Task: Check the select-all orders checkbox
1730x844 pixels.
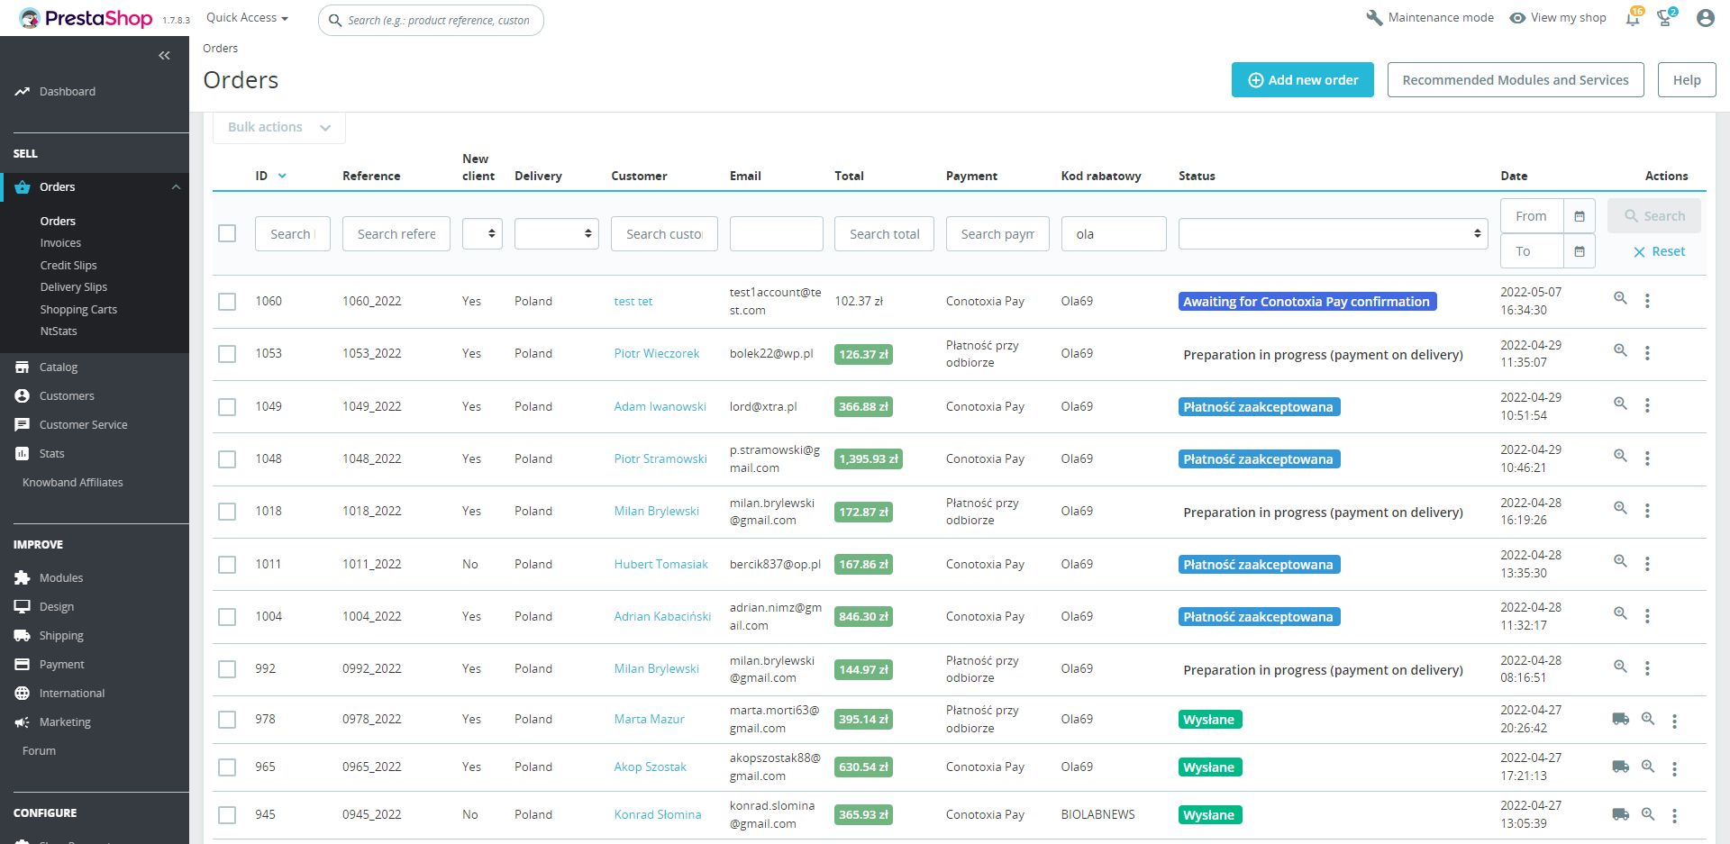Action: 227,233
